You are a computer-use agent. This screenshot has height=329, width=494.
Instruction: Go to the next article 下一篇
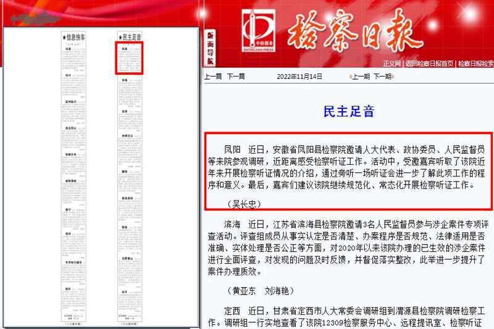point(236,77)
